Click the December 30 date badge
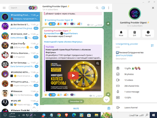The image size is (157, 118). (76, 101)
